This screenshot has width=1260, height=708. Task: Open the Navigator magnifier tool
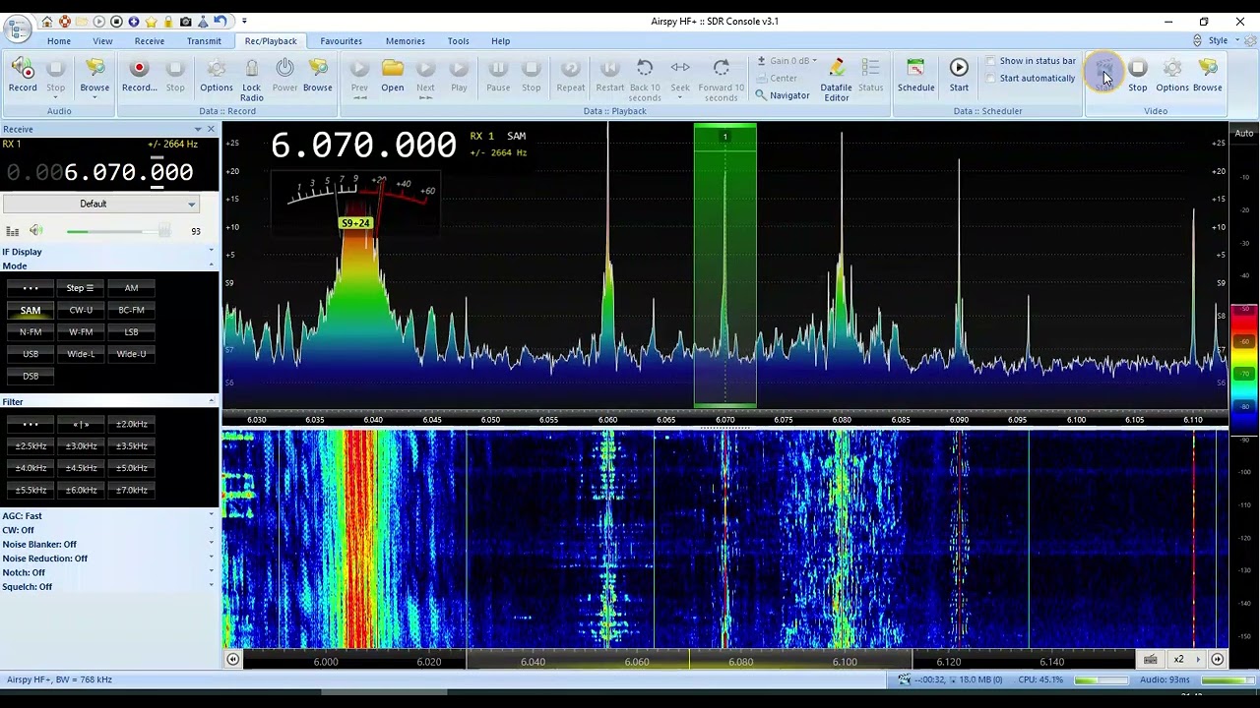pos(782,95)
